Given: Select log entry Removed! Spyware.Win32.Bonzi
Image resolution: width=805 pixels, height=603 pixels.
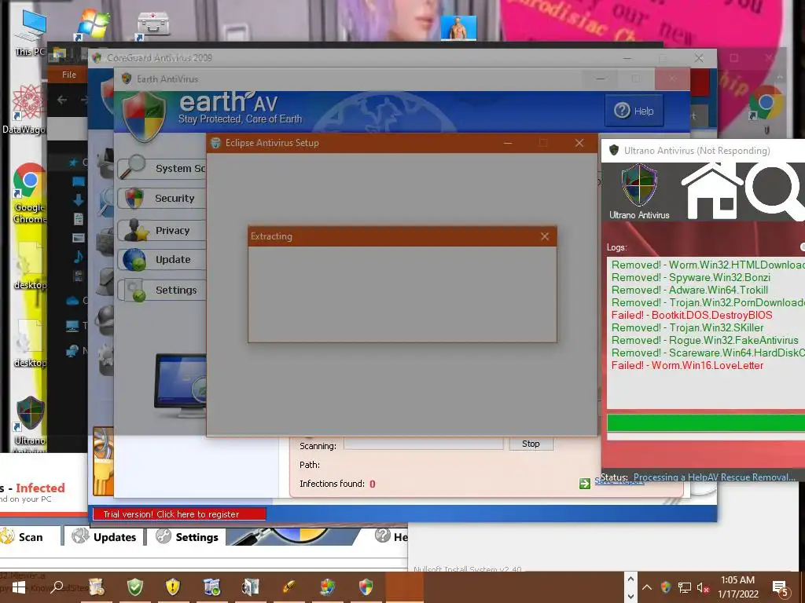Looking at the screenshot, I should [690, 277].
